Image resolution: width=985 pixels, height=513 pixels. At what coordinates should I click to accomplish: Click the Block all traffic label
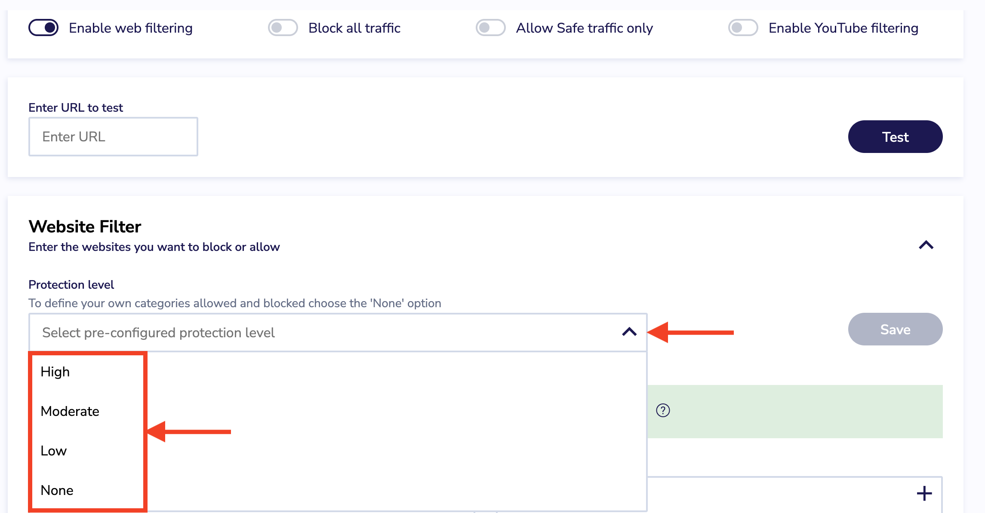pos(354,28)
